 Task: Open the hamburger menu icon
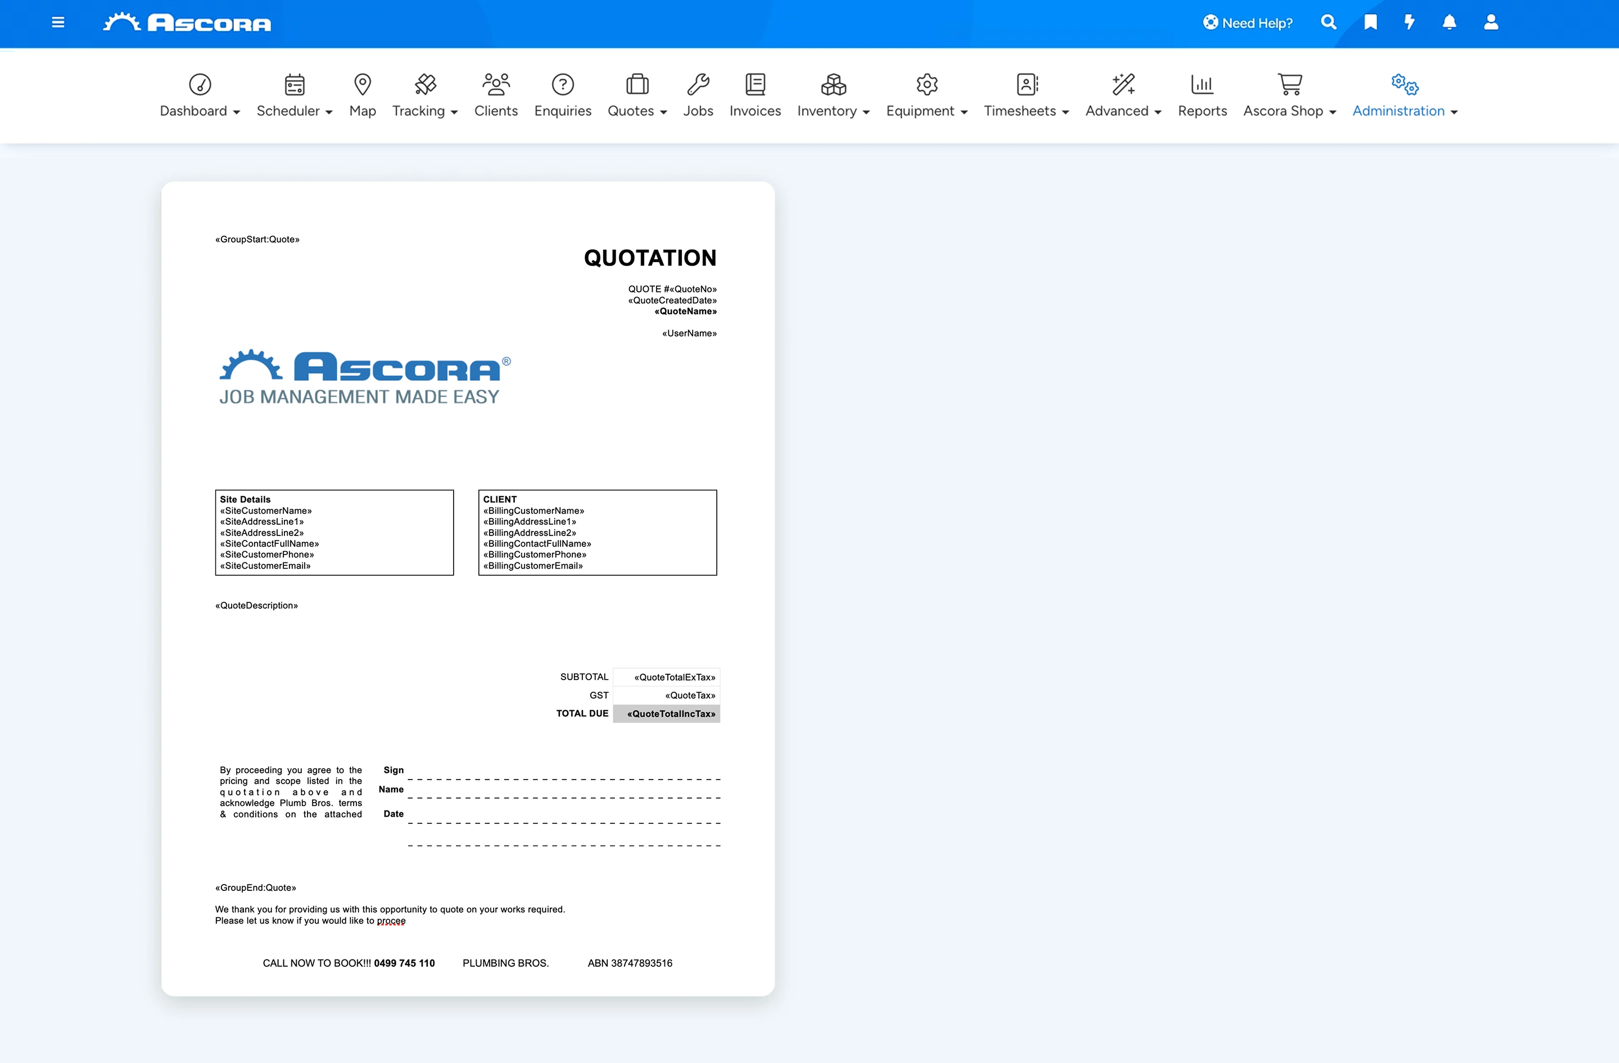[58, 22]
